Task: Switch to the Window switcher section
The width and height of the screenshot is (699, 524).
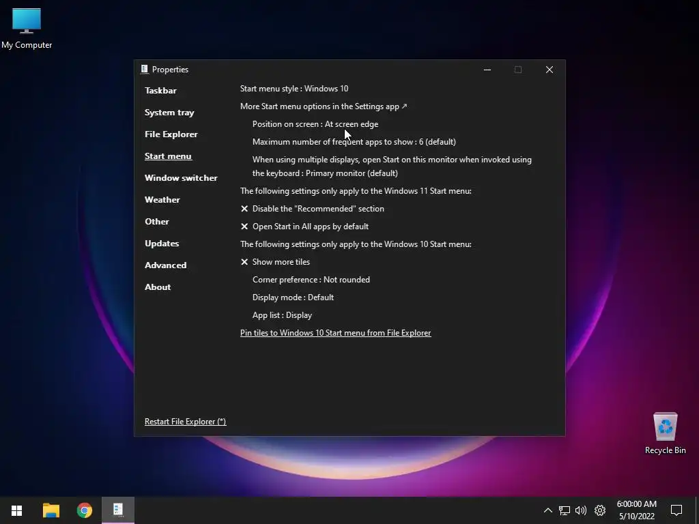Action: tap(181, 178)
